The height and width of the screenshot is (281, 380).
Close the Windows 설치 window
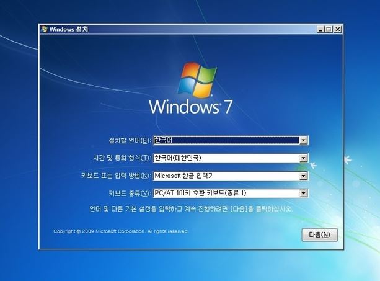click(x=337, y=30)
